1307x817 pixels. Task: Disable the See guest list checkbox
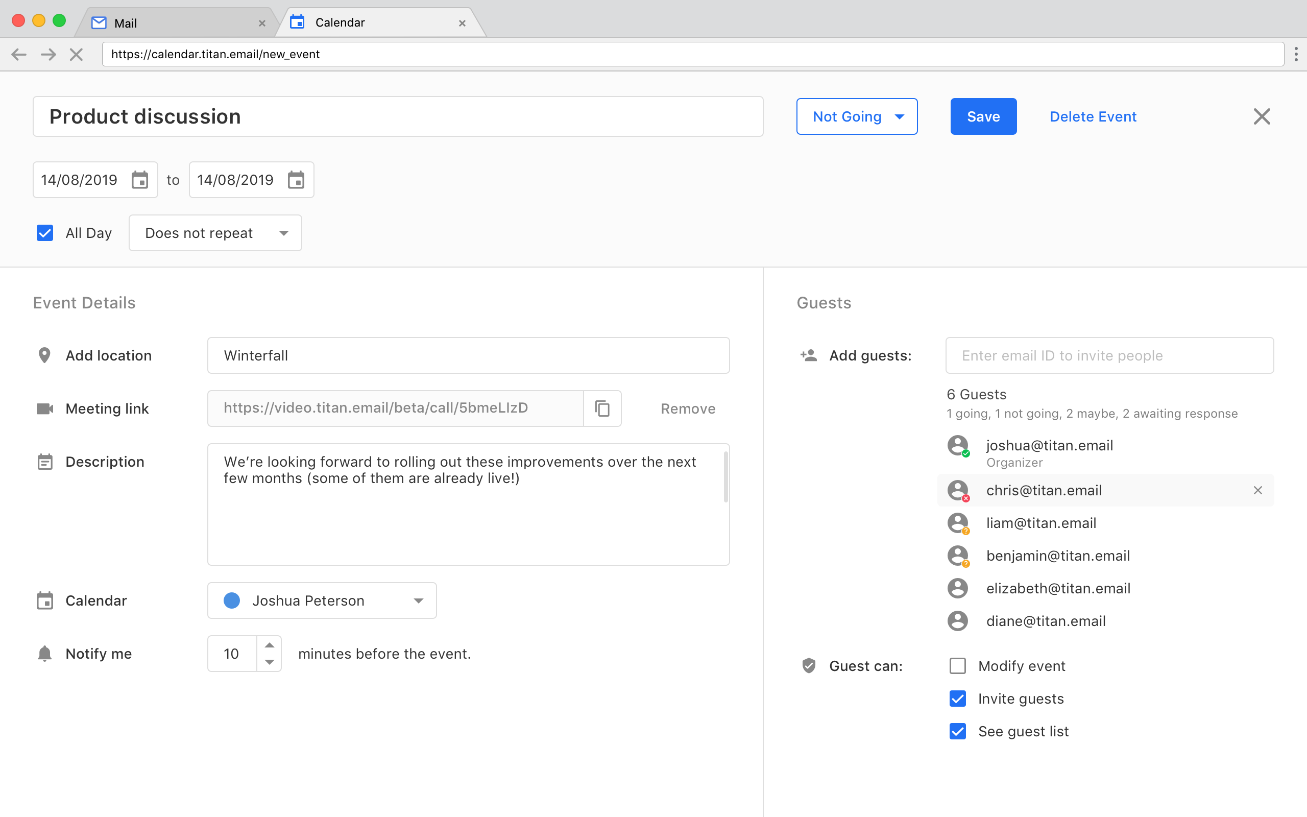click(958, 731)
